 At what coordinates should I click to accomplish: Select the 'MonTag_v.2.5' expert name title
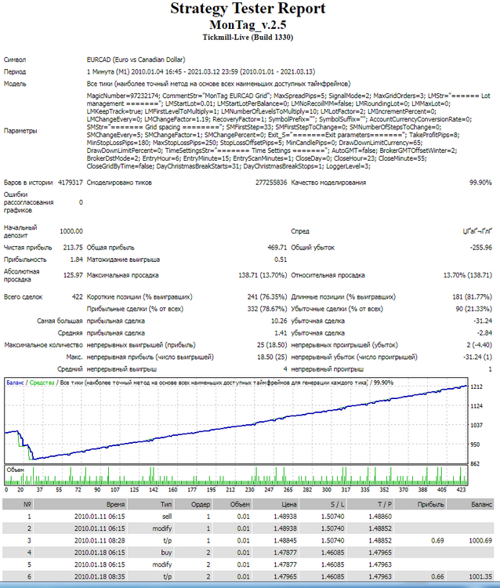coord(248,25)
